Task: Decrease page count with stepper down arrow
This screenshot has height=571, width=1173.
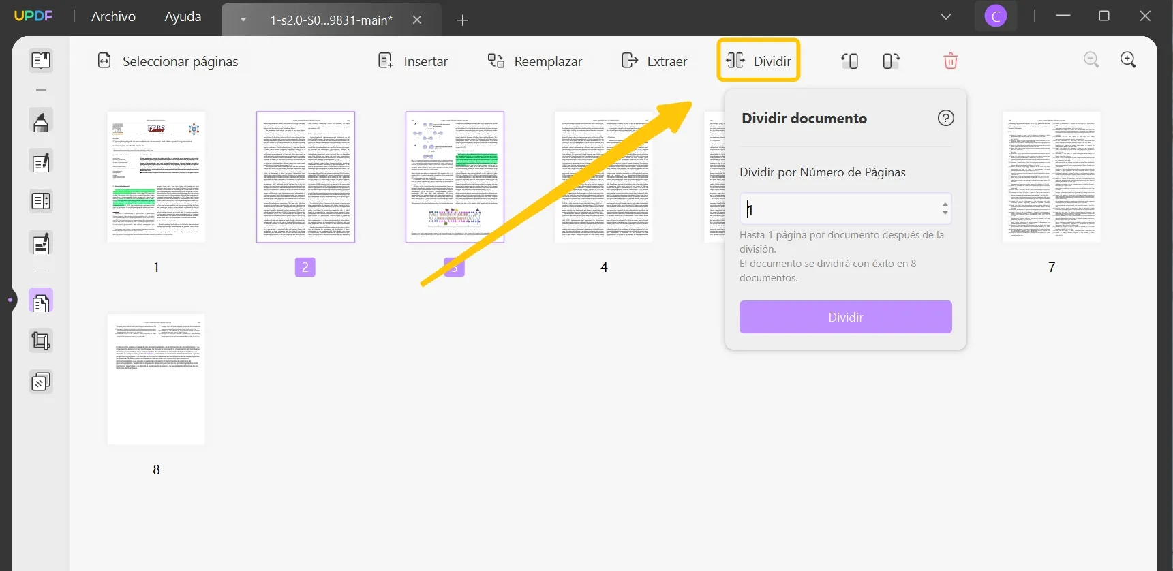Action: [945, 213]
